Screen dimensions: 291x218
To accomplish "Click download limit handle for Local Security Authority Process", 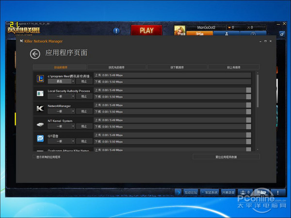I will coord(249,96).
